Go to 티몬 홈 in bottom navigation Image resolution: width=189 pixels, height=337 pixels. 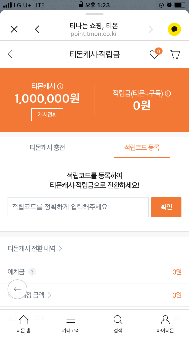[24, 324]
